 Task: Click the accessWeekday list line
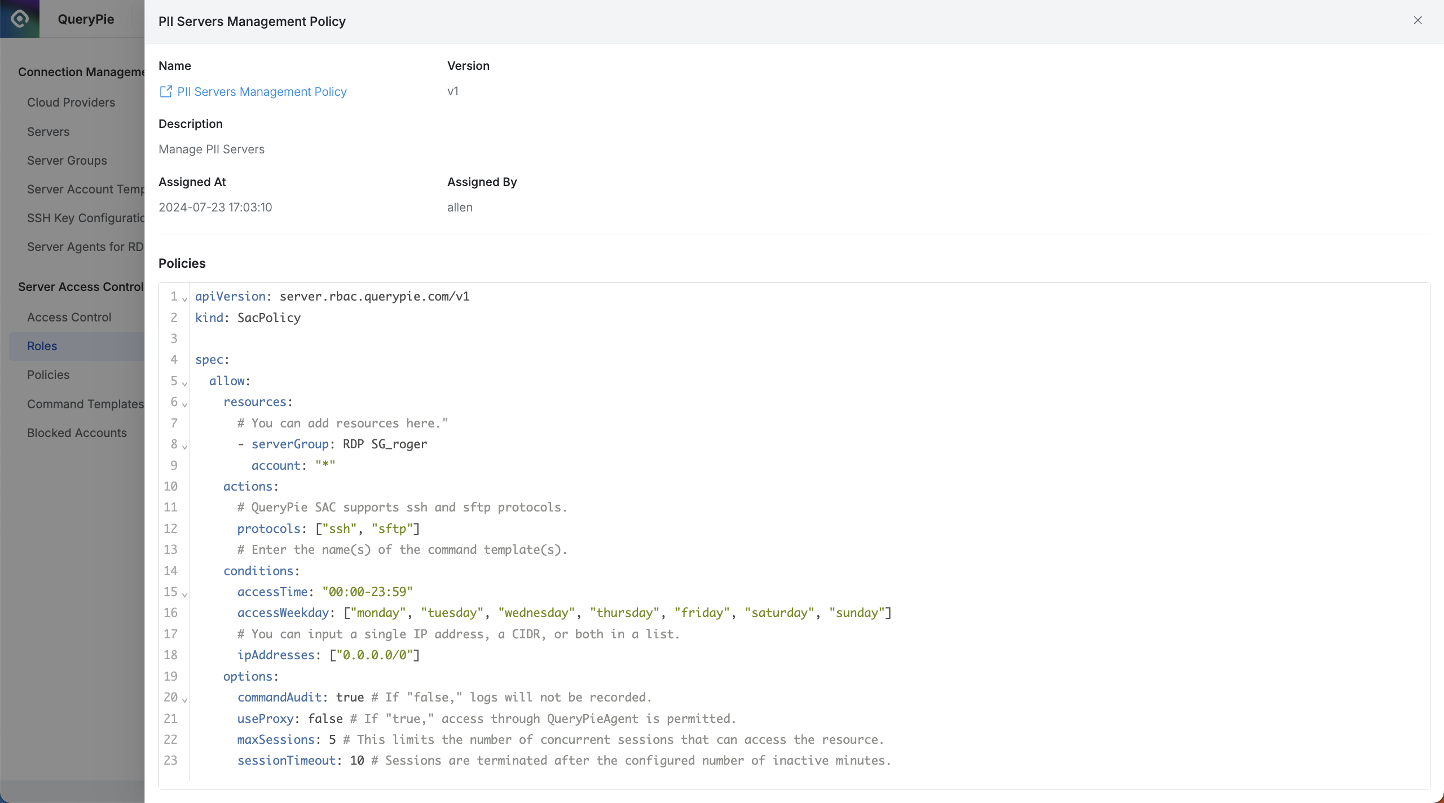[565, 613]
